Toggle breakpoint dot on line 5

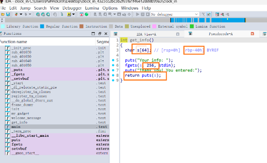[x=113, y=60]
